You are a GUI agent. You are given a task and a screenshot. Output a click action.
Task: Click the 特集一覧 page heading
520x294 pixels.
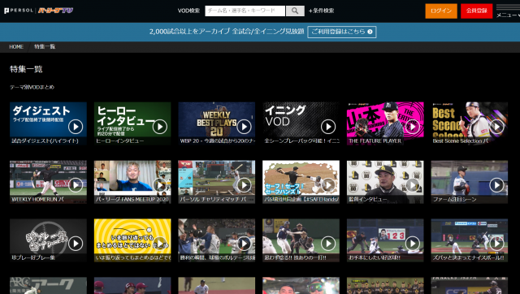(26, 69)
